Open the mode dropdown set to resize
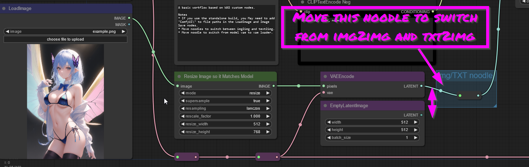Image resolution: width=529 pixels, height=167 pixels. (x=225, y=93)
